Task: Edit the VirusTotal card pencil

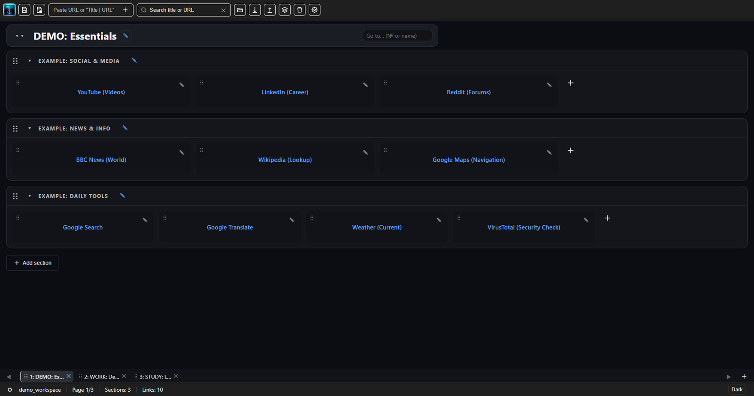Action: point(586,220)
